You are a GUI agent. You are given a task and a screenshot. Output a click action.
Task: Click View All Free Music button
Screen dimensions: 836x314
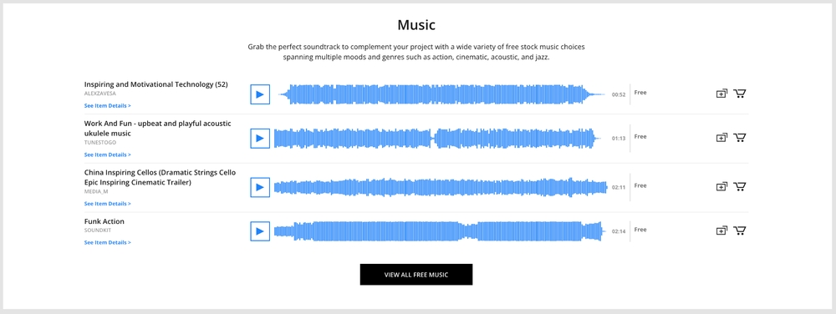415,275
